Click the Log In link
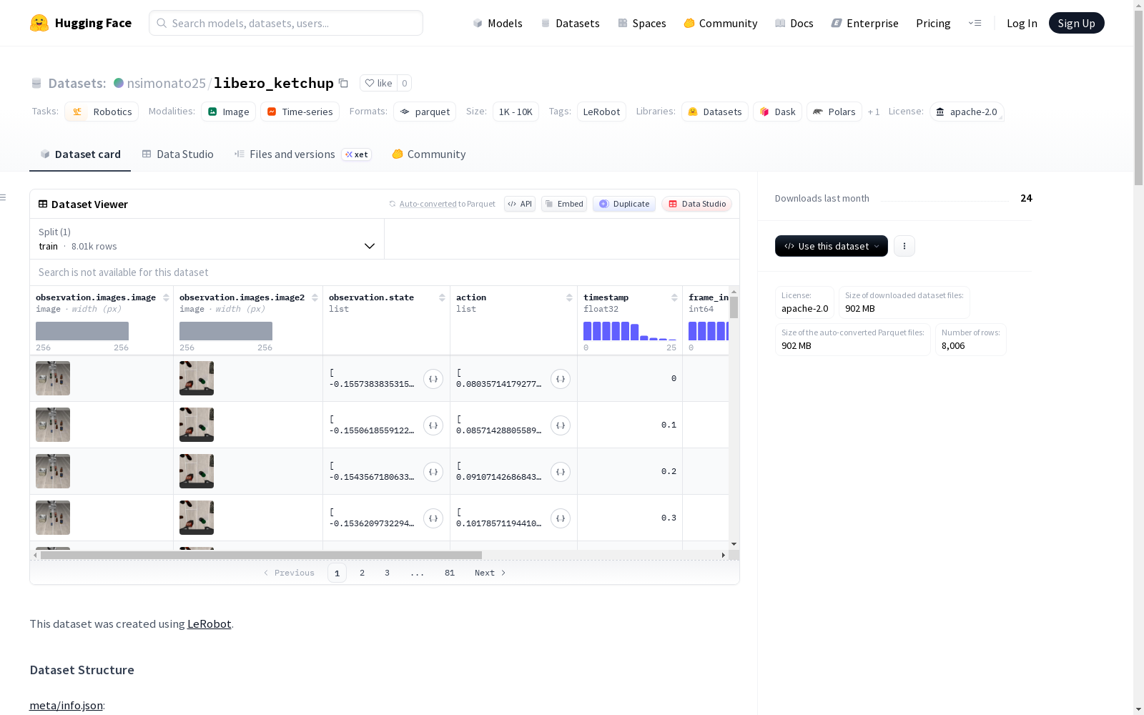This screenshot has height=715, width=1144. pos(1022,23)
